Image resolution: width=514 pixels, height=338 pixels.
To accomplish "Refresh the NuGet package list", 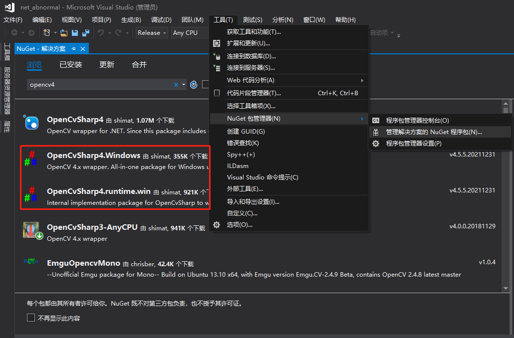I will [194, 85].
